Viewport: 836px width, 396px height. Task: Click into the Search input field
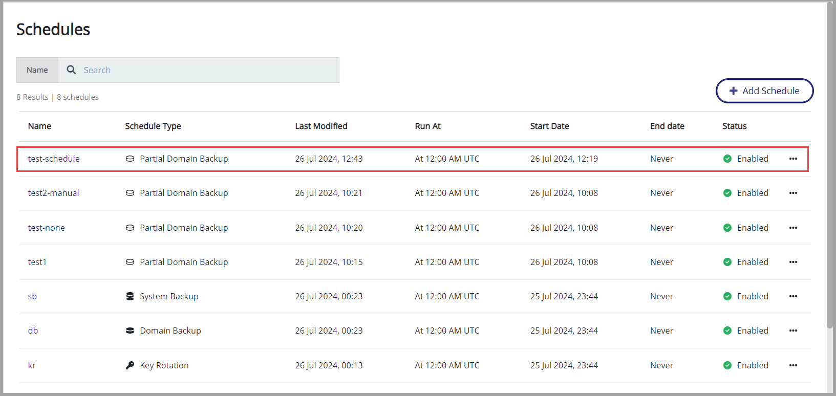[x=205, y=70]
